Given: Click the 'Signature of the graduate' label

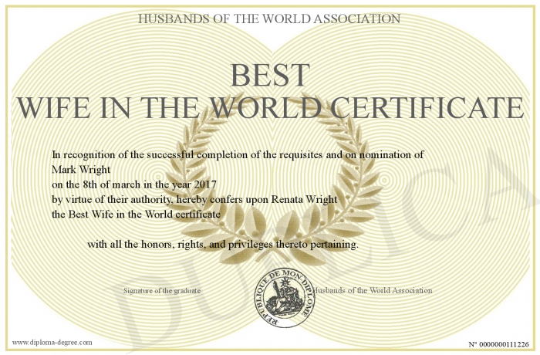Looking at the screenshot, I should tap(162, 290).
